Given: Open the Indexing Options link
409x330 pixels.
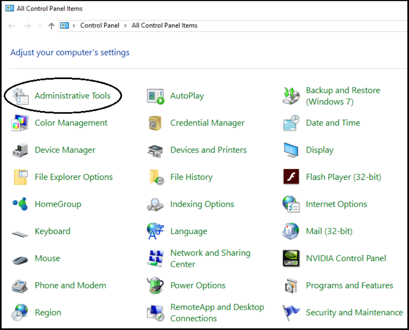Looking at the screenshot, I should pyautogui.click(x=202, y=204).
